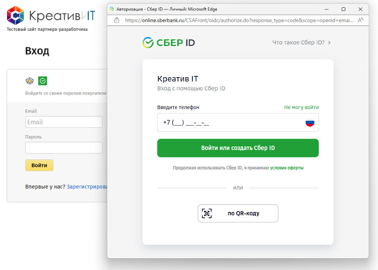Follow the 'Зарегистрироваться' link
378x270 pixels.
[87, 187]
